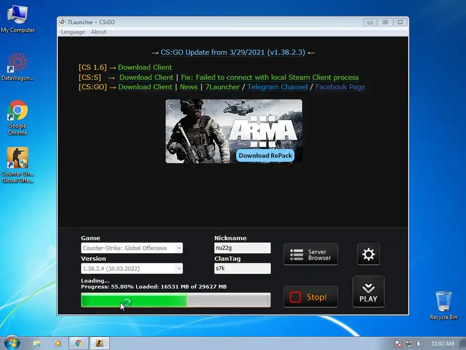Click Download RePack button on banner

[x=265, y=156]
